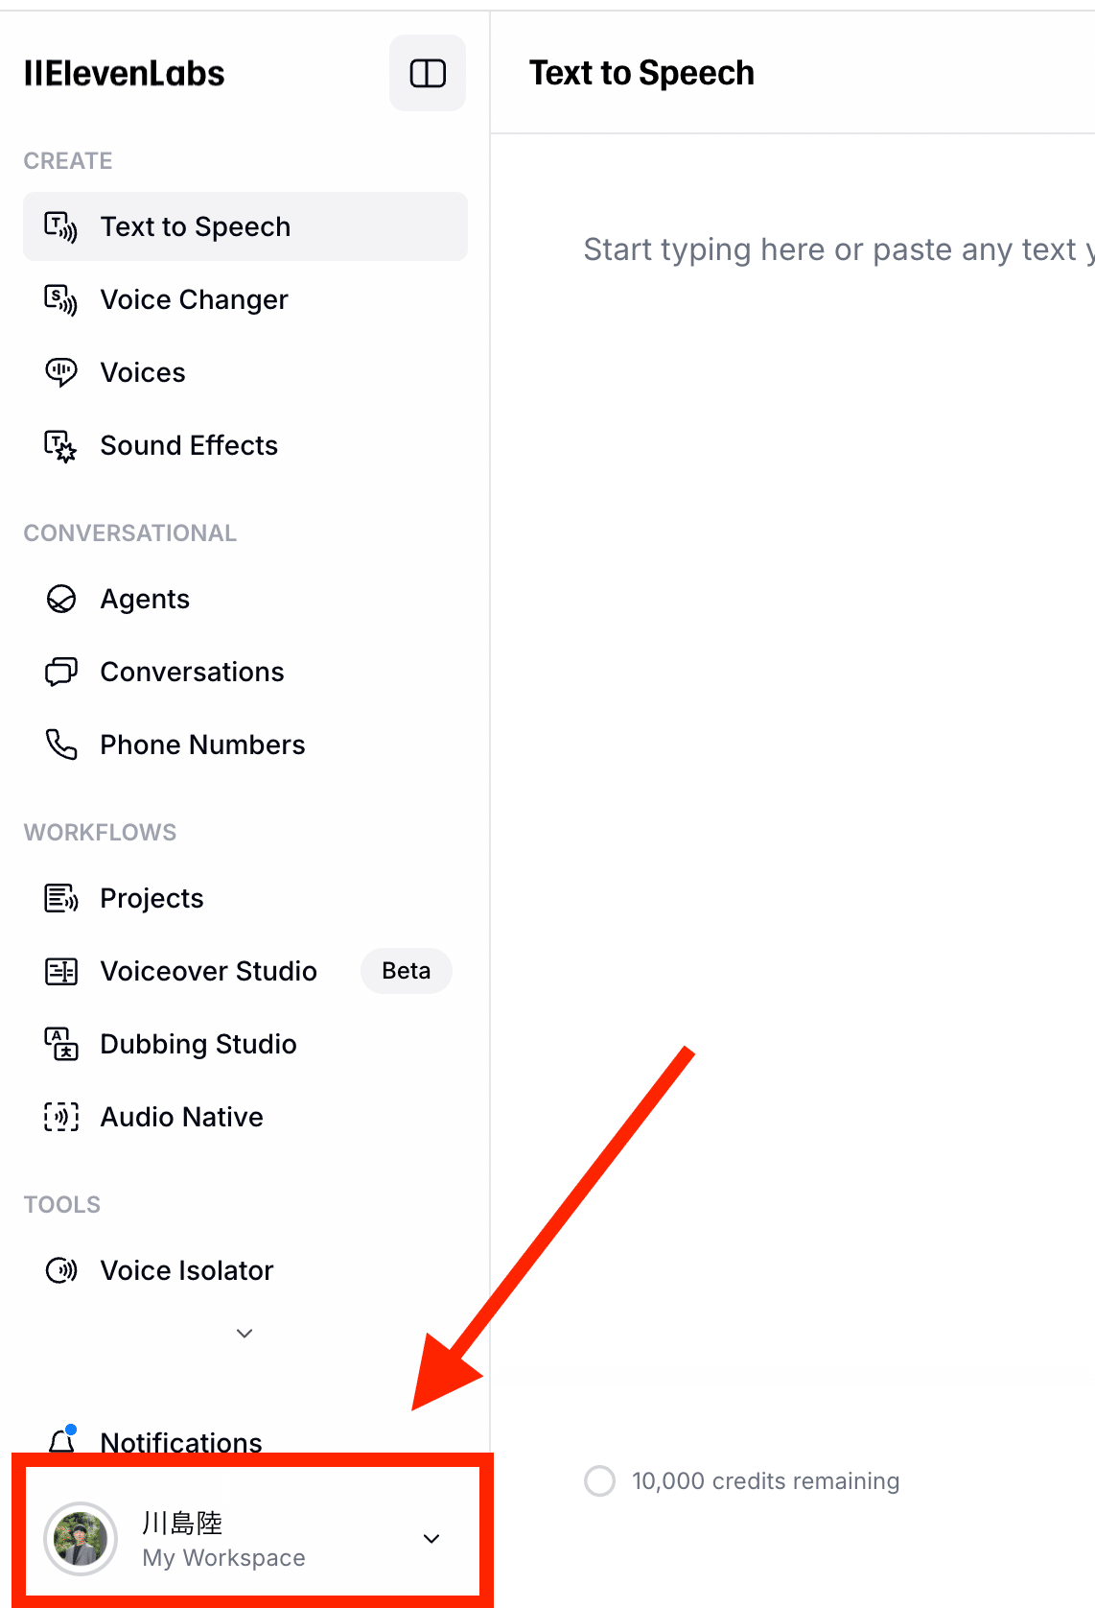Click the Sound Effects icon
The height and width of the screenshot is (1608, 1095).
click(61, 446)
